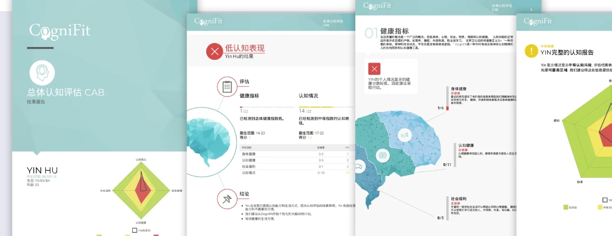Click the 认知情况 row in the score table
612x236 pixels.
point(296,172)
